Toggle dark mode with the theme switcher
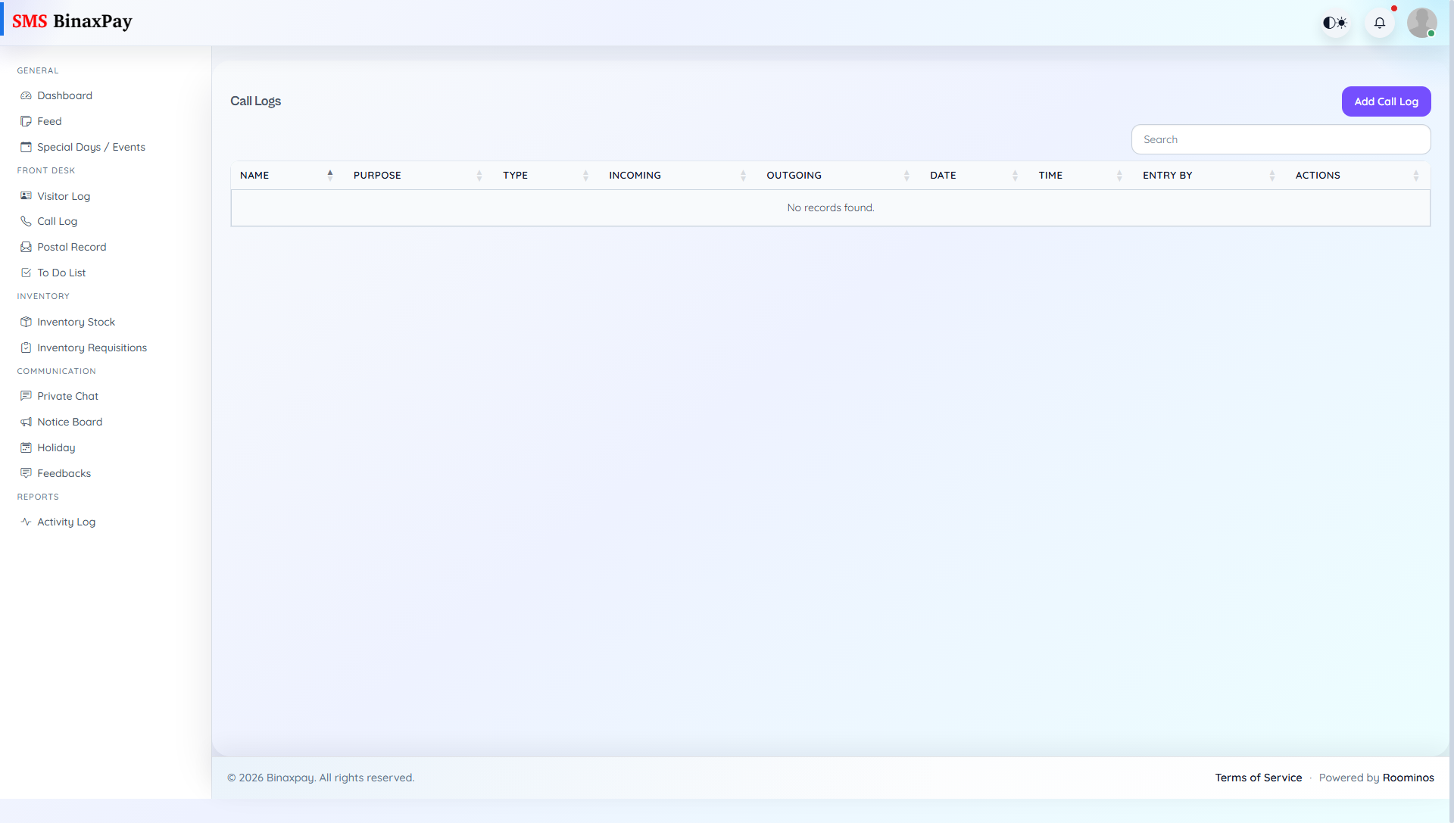Image resolution: width=1454 pixels, height=823 pixels. [1335, 23]
